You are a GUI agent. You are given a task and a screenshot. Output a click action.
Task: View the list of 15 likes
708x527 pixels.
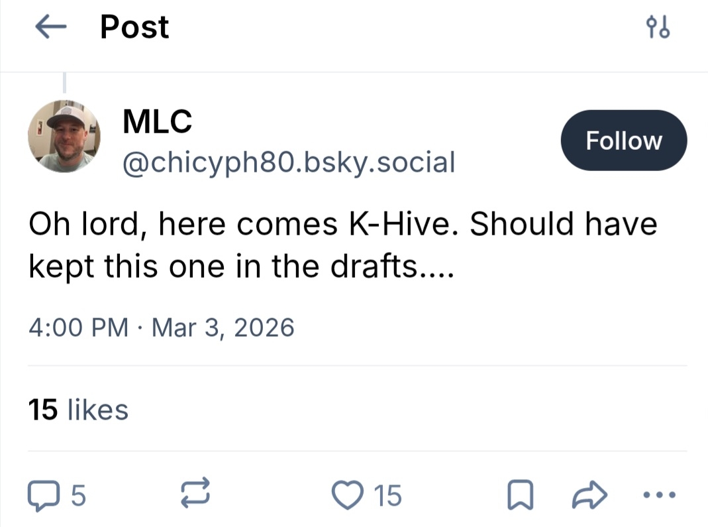pos(78,409)
